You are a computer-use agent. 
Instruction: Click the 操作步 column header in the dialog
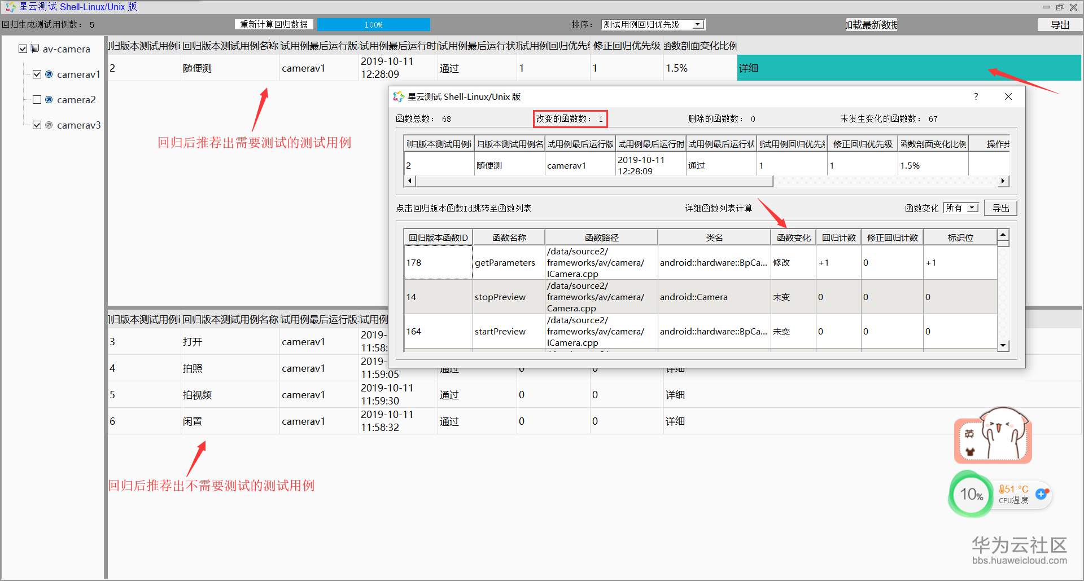point(990,144)
